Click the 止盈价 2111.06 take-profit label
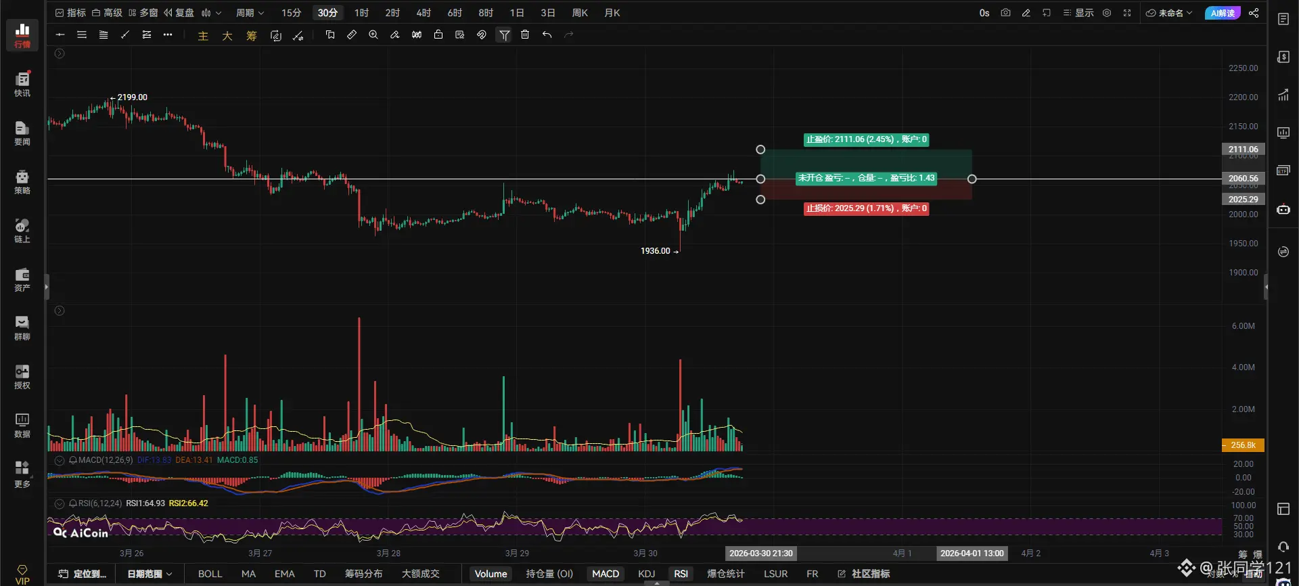The image size is (1299, 586). pos(867,139)
